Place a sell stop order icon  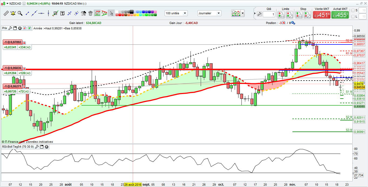(307, 15)
